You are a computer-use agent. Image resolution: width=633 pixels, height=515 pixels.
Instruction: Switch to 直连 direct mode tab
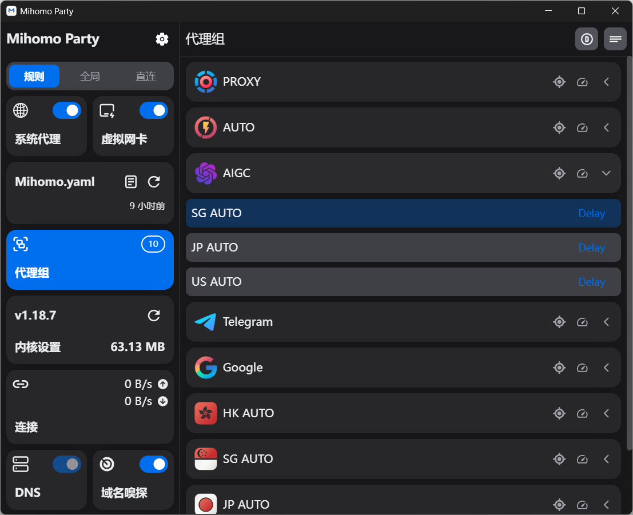146,76
